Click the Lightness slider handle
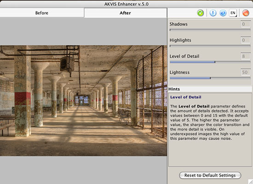This screenshot has height=184, width=253. [x=210, y=78]
